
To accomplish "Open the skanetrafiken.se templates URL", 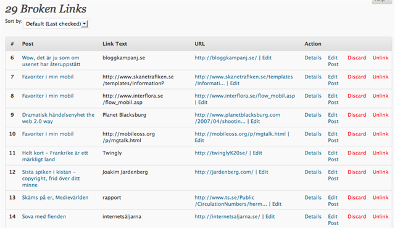I will coord(244,80).
